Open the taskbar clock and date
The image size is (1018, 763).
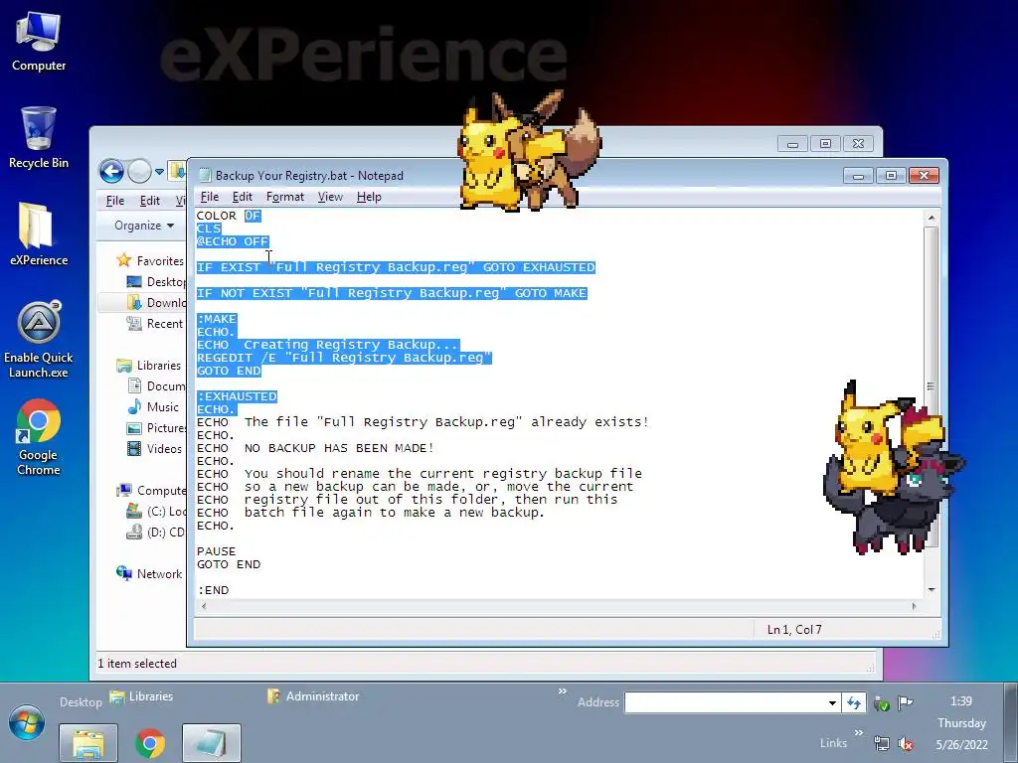pos(961,723)
